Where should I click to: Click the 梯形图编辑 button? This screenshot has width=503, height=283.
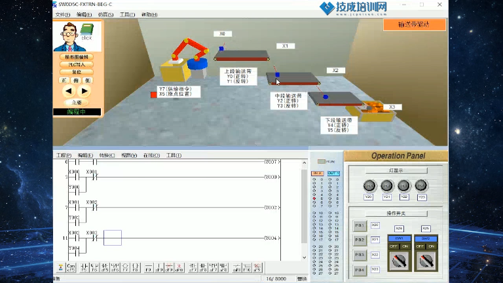(x=77, y=57)
